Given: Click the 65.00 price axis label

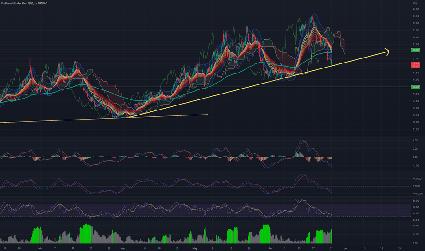Looking at the screenshot, I should click(415, 23).
